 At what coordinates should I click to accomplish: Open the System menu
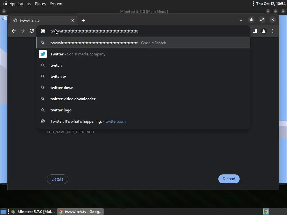click(56, 4)
